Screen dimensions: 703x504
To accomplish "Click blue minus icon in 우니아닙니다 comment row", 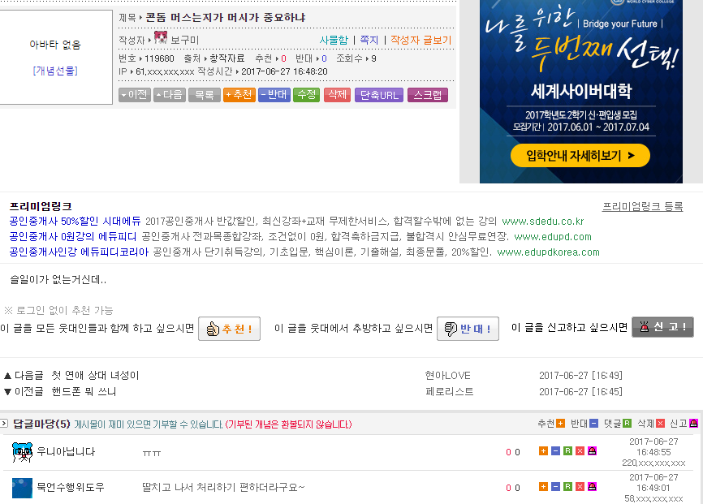I will pyautogui.click(x=555, y=451).
